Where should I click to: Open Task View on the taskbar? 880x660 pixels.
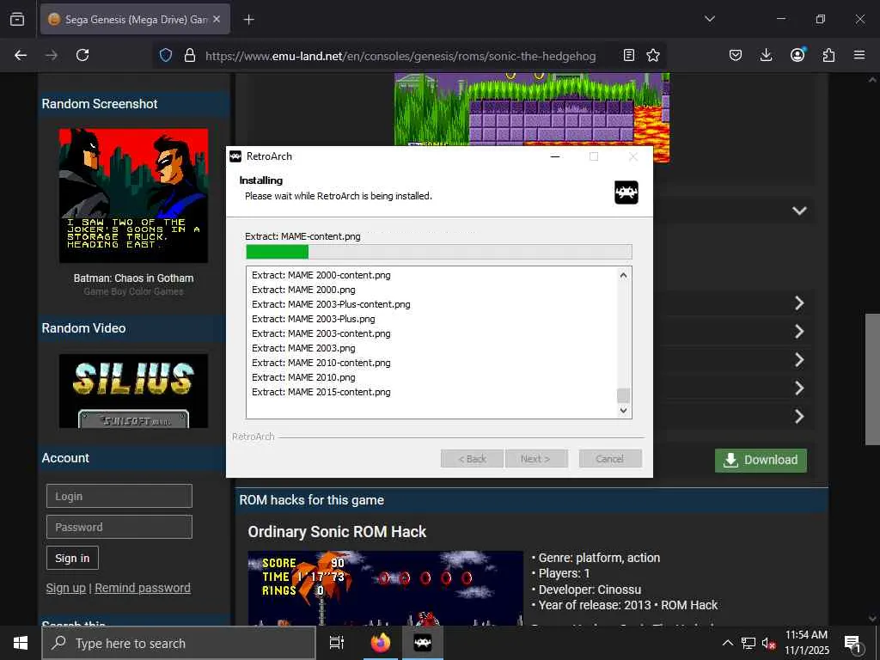pos(337,643)
